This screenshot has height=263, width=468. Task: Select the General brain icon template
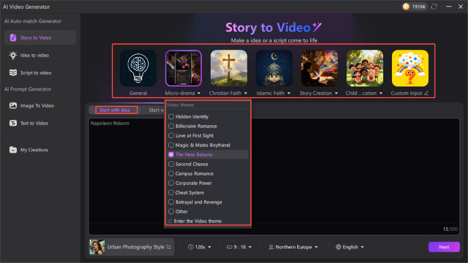(x=138, y=68)
